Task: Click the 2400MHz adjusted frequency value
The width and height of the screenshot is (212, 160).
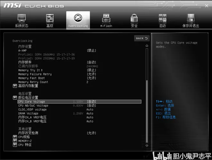Action: (92, 66)
